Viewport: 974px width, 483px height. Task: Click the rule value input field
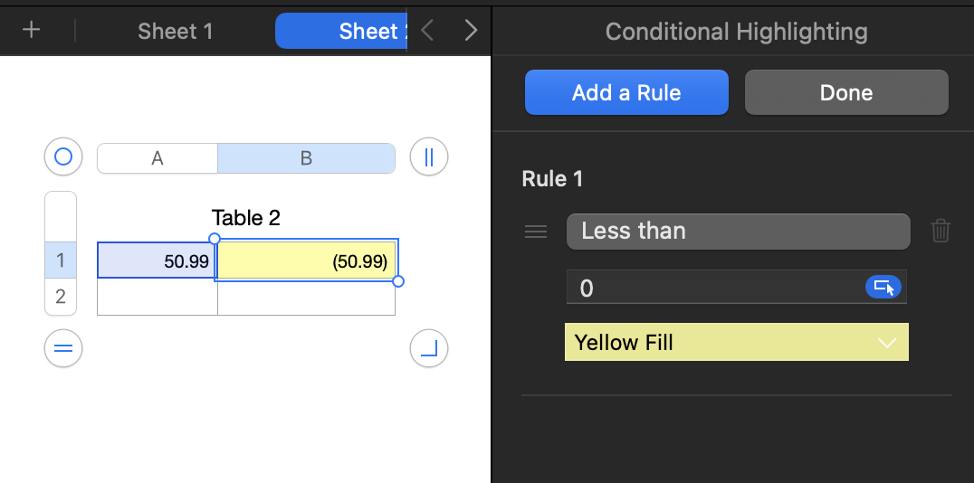pyautogui.click(x=715, y=289)
